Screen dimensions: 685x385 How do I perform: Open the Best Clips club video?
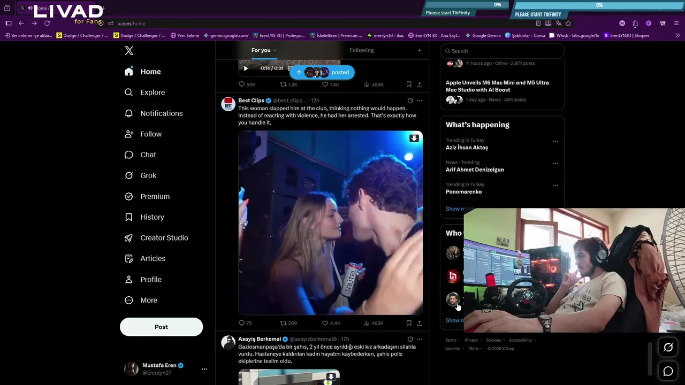(330, 223)
